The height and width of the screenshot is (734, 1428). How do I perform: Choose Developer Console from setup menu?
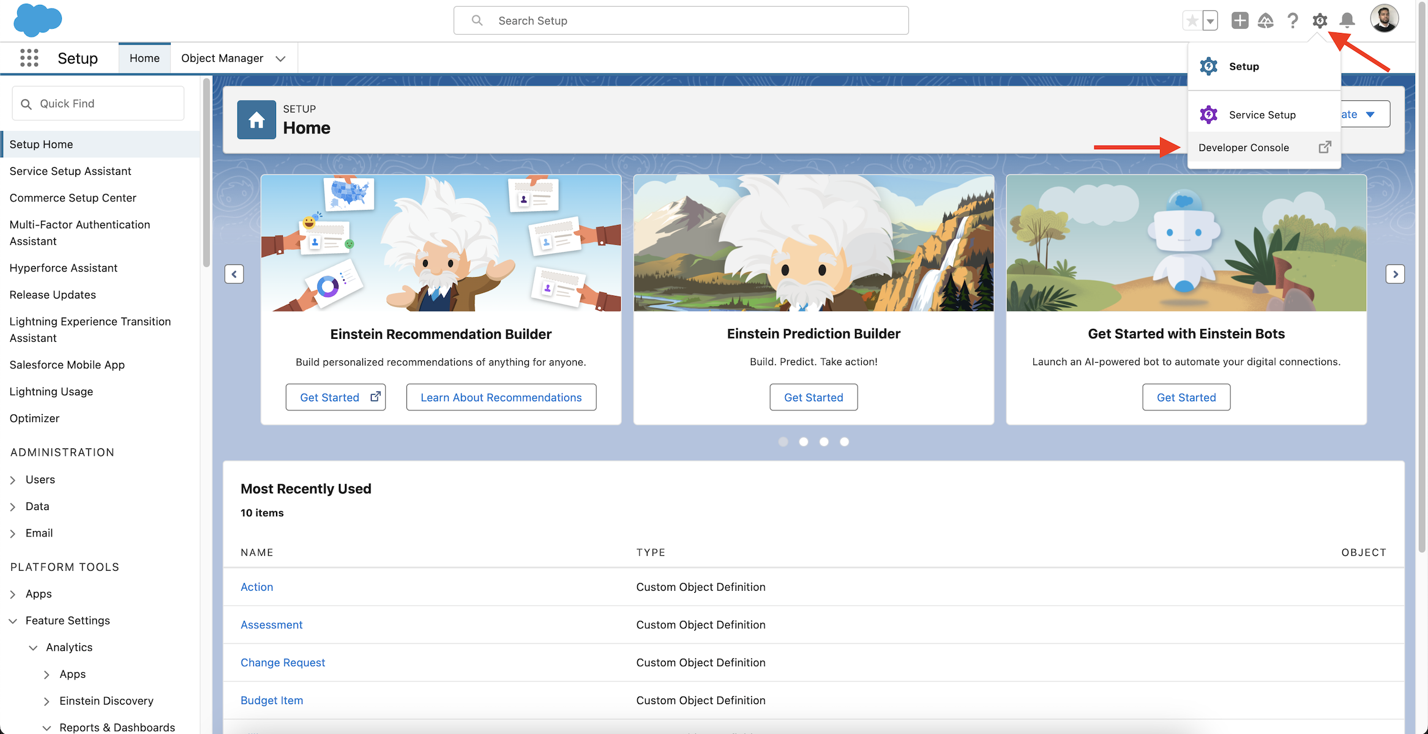[x=1243, y=147]
